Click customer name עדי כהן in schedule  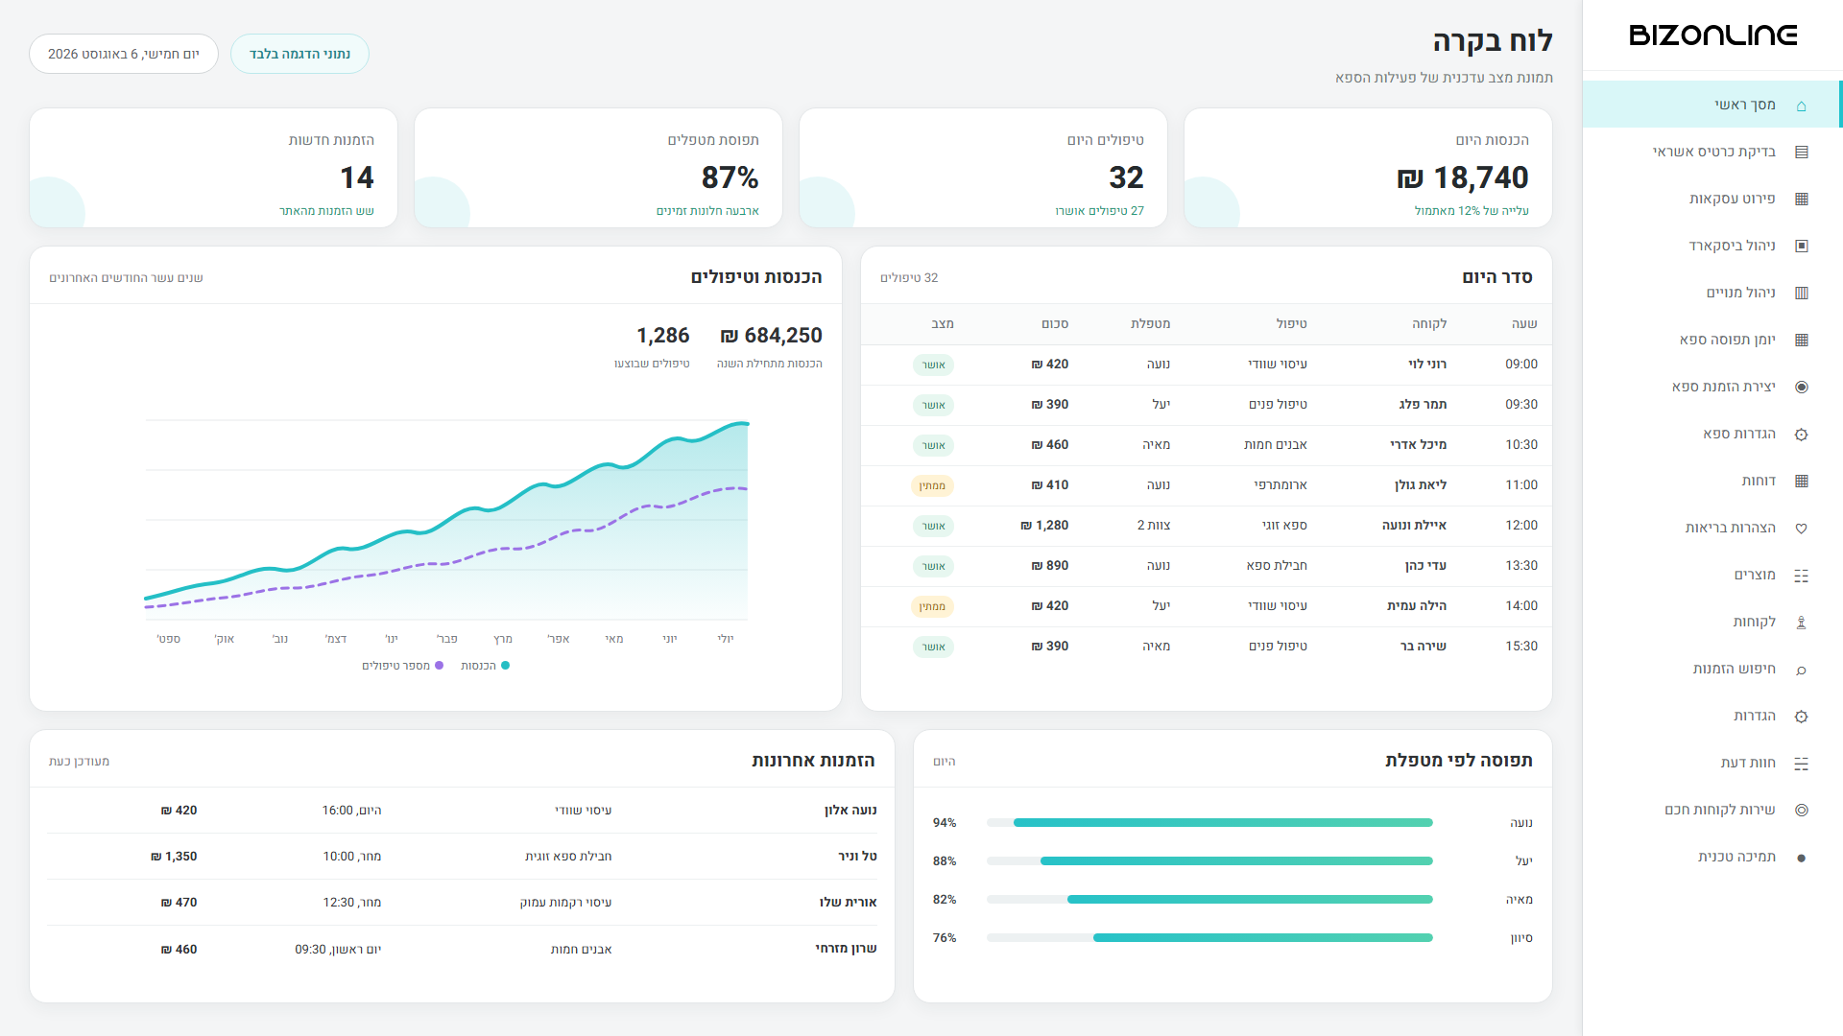tap(1425, 566)
